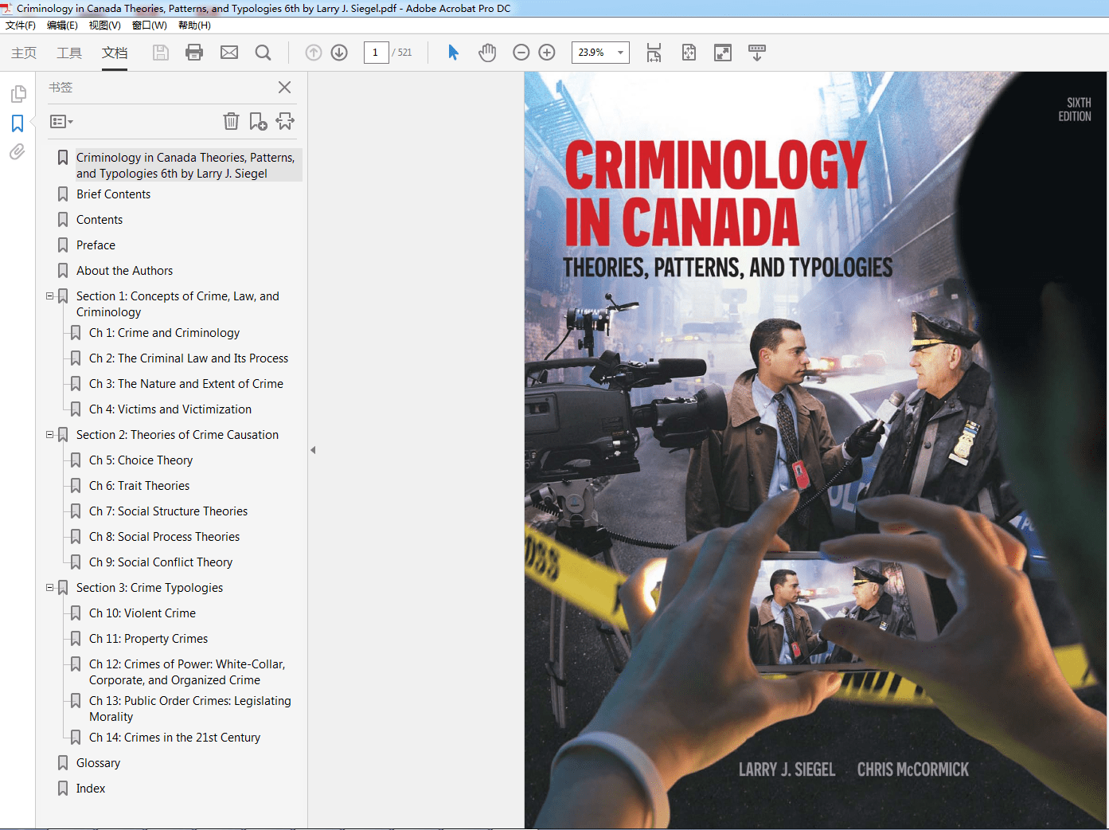1109x830 pixels.
Task: Delete the selected bookmark with trash icon
Action: tap(231, 121)
